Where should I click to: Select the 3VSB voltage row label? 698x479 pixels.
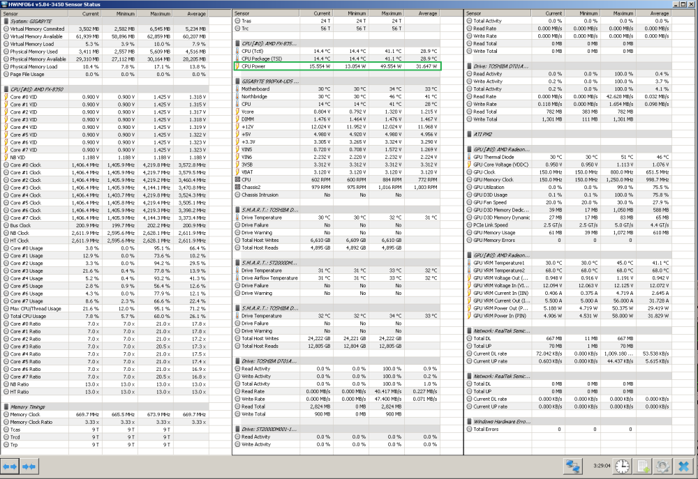tap(247, 165)
